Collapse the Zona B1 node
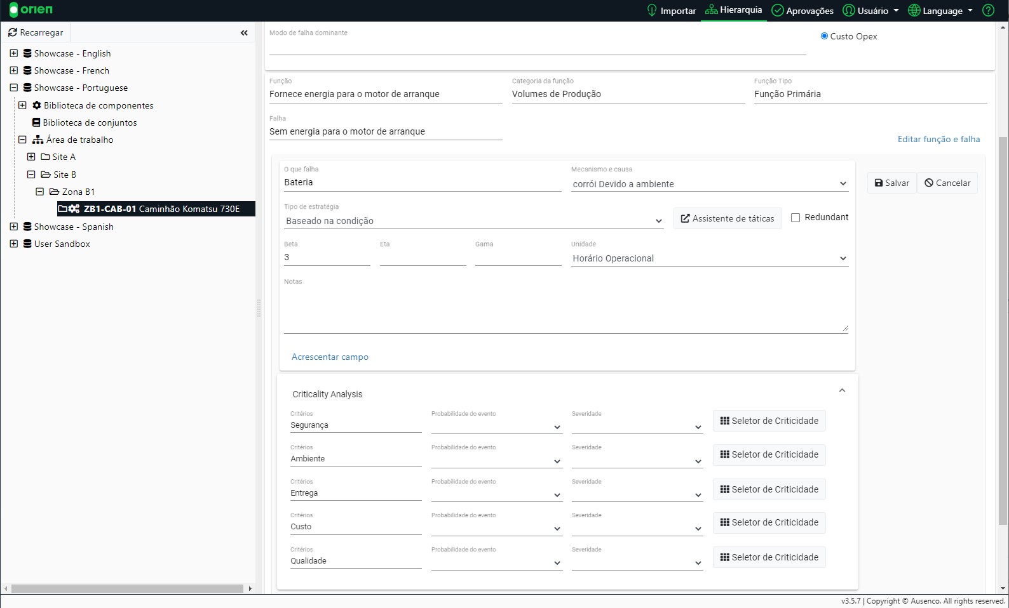1009x608 pixels. pos(39,192)
